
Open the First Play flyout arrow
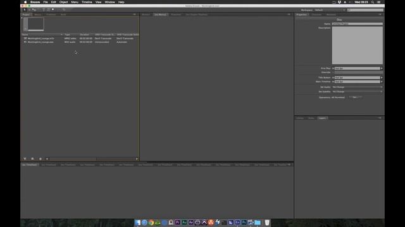(x=382, y=68)
